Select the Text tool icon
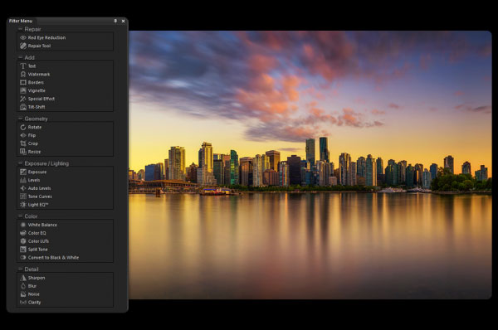Image resolution: width=498 pixels, height=330 pixels. pyautogui.click(x=23, y=66)
